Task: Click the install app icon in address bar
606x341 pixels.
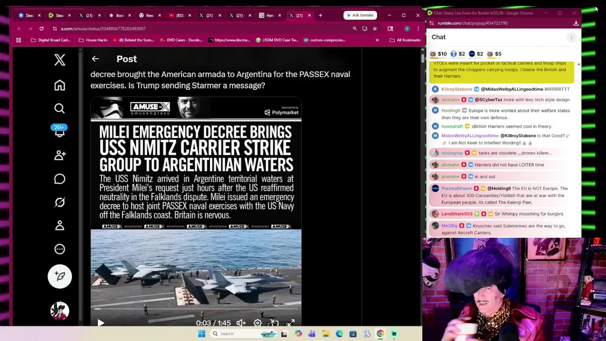Action: pos(365,28)
